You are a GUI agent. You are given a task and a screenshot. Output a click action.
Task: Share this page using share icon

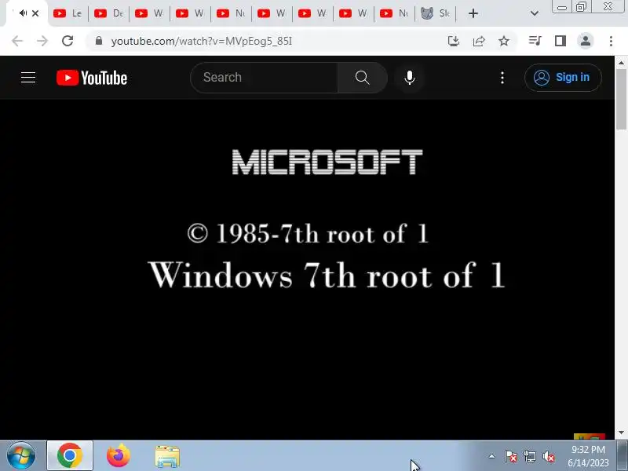pos(479,41)
